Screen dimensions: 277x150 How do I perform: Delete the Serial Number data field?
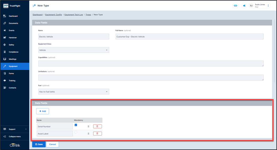[x=97, y=126]
